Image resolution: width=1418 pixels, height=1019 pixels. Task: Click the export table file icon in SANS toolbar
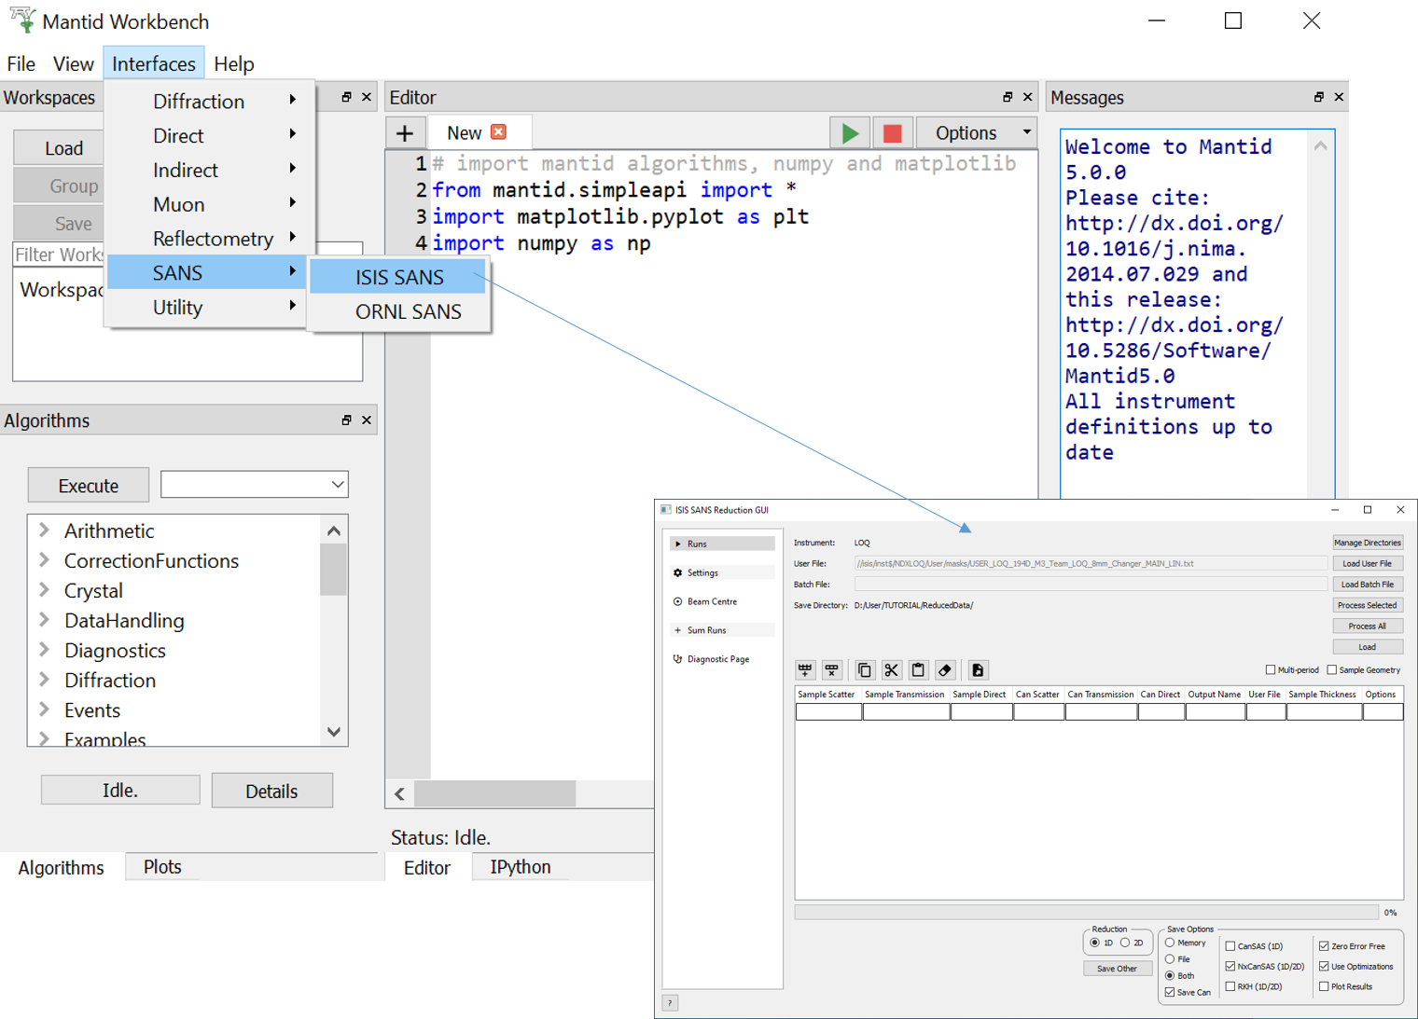(978, 669)
